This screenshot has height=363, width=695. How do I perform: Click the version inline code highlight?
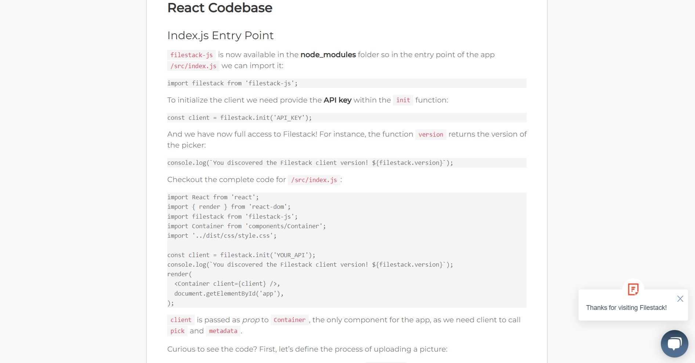click(x=431, y=134)
